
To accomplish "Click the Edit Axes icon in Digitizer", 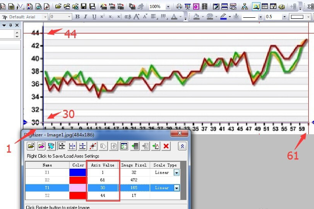I will 62,146.
